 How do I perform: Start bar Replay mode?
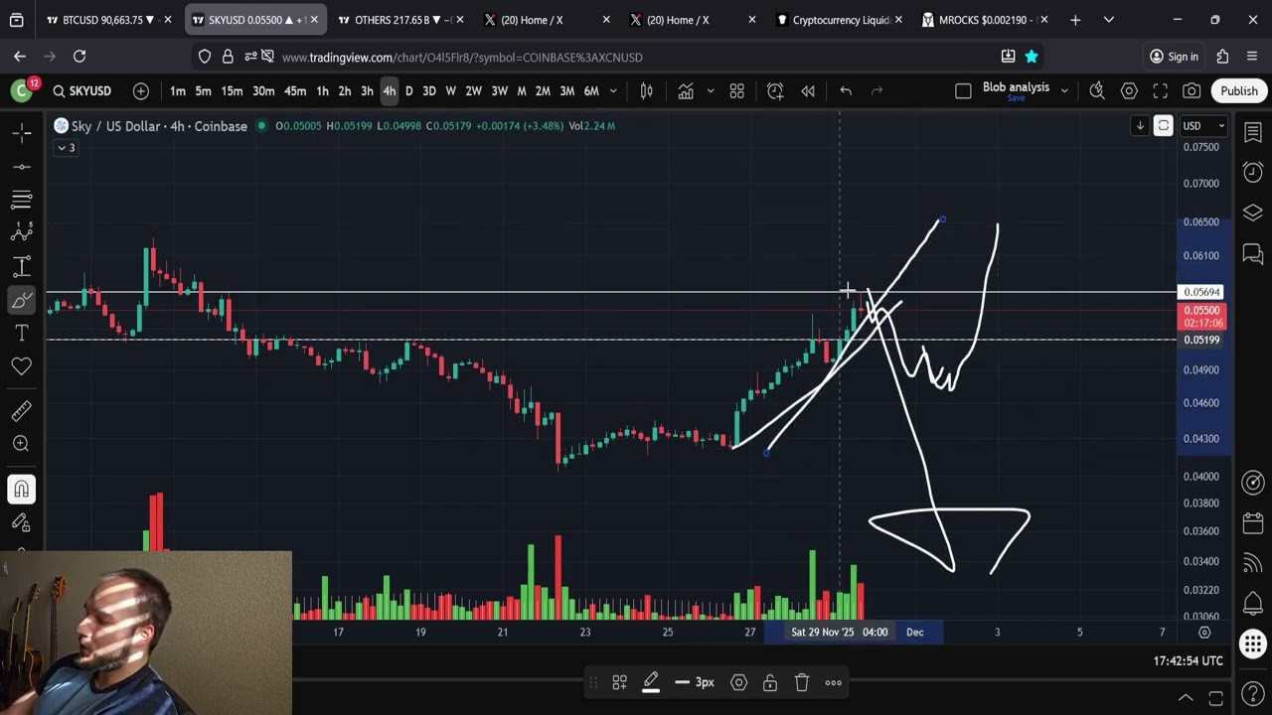click(x=808, y=91)
